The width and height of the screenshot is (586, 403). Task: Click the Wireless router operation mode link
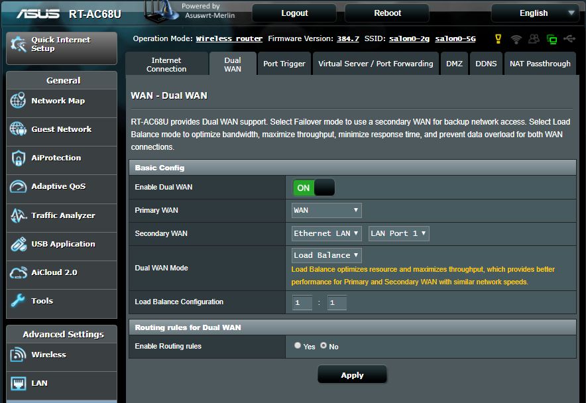[229, 38]
